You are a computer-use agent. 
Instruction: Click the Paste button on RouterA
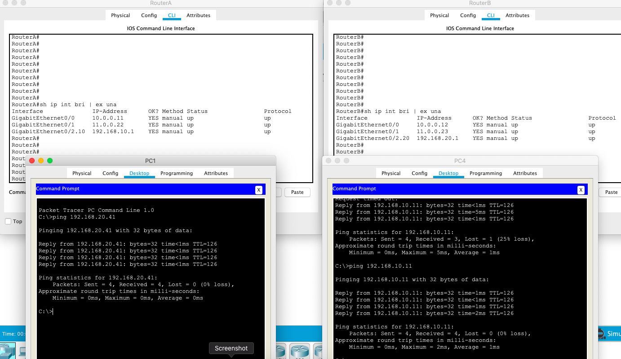pyautogui.click(x=297, y=192)
